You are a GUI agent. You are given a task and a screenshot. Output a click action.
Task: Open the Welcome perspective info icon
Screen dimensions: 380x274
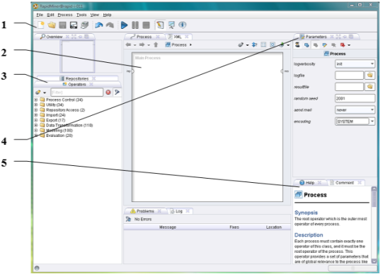(x=183, y=25)
